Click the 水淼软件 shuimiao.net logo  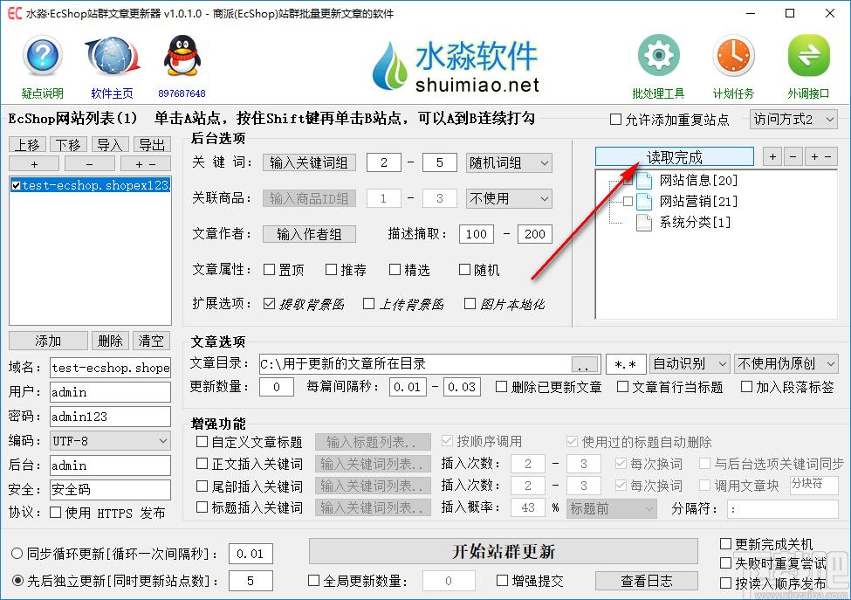click(456, 66)
